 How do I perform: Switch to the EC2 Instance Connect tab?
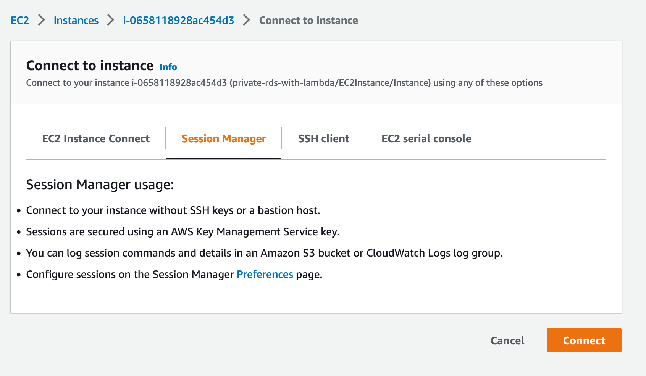[96, 138]
